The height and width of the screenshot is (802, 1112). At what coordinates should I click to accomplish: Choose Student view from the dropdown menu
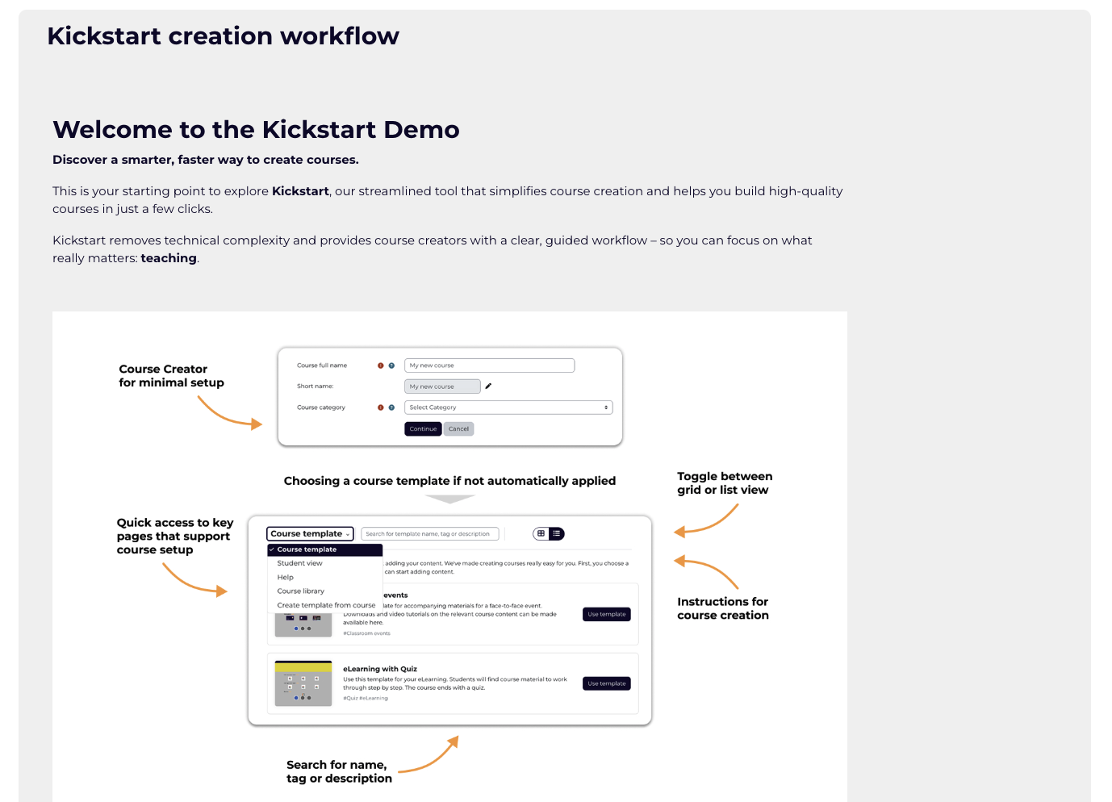(x=299, y=563)
